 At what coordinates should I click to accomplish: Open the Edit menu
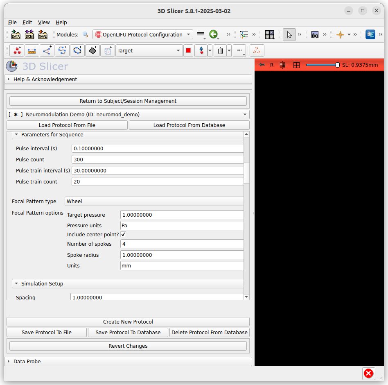[x=27, y=22]
